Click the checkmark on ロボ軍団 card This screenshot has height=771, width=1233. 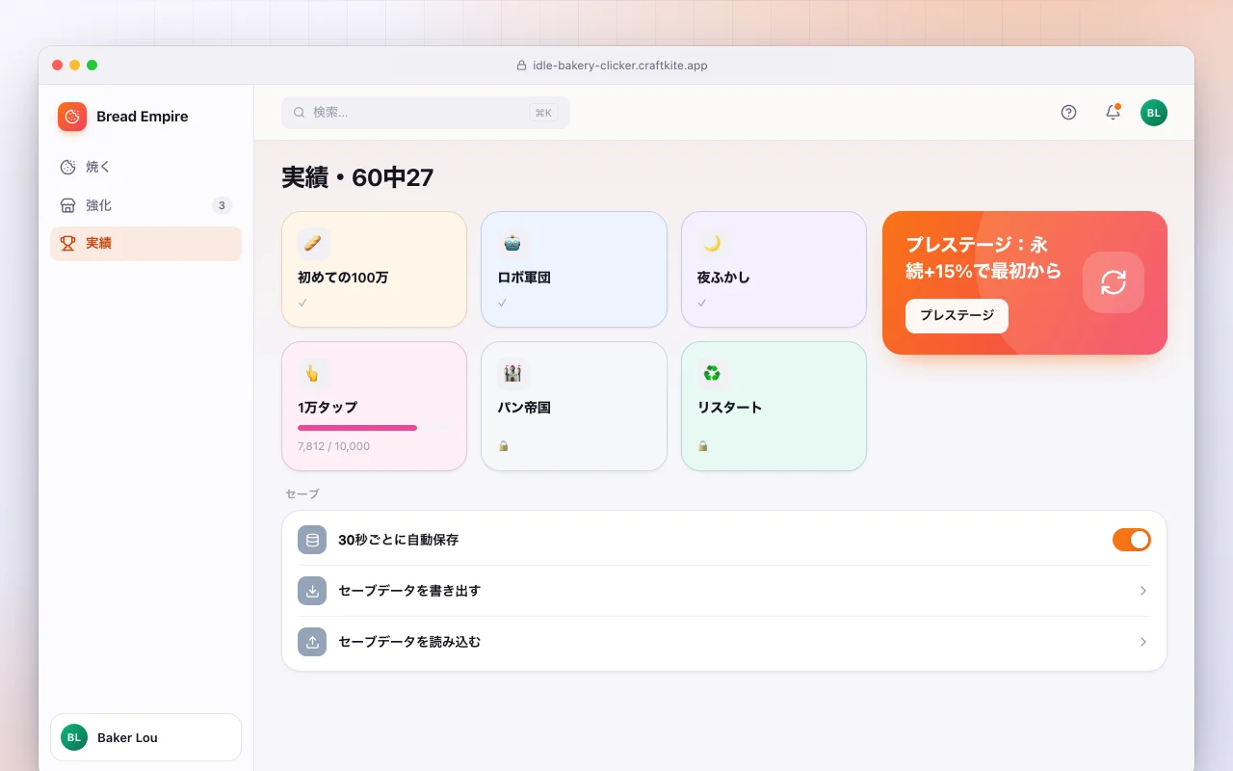click(502, 303)
